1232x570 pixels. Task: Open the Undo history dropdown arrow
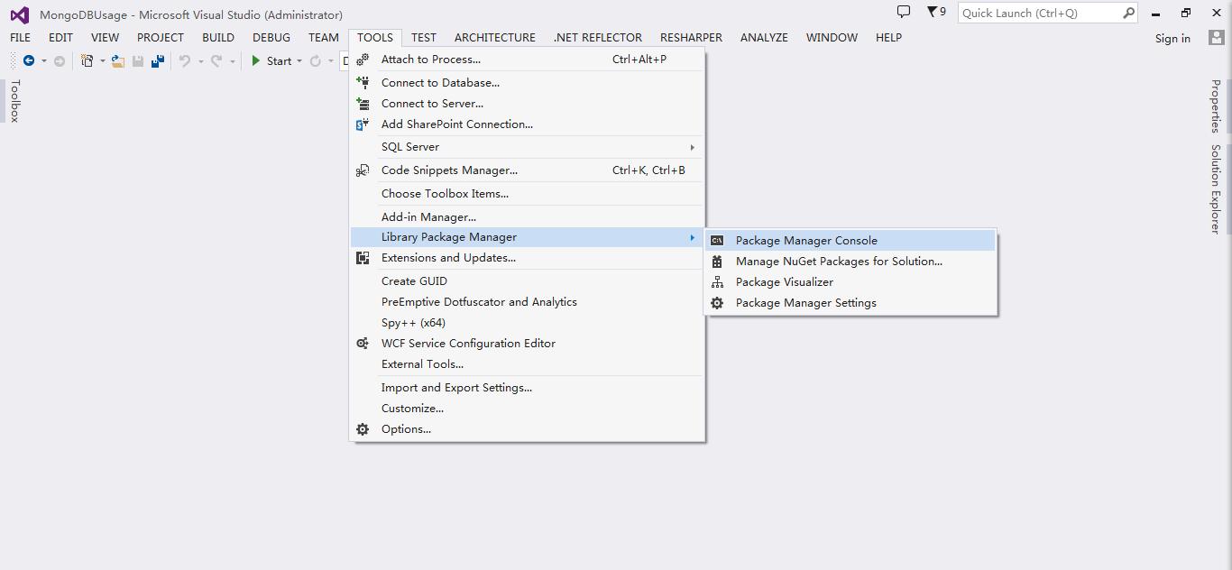199,61
